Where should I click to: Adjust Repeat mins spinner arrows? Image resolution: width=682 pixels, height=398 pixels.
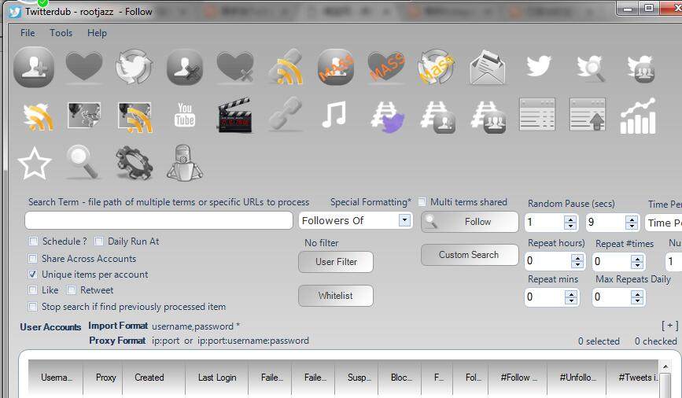571,297
